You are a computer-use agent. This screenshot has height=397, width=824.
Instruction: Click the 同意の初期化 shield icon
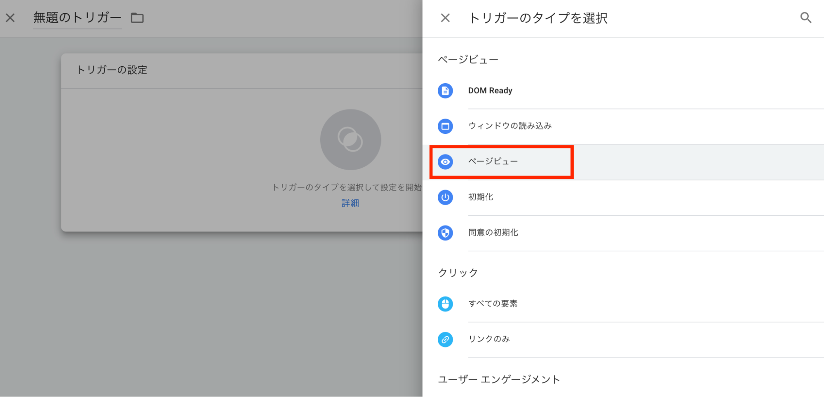pos(445,233)
